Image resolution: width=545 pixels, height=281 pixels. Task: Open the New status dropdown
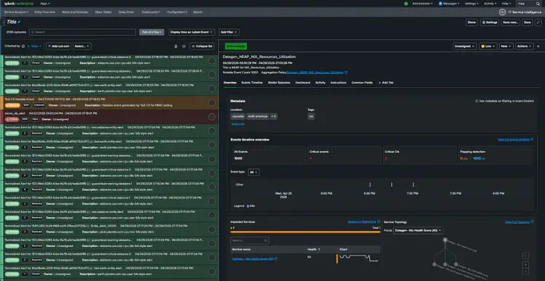tap(506, 46)
